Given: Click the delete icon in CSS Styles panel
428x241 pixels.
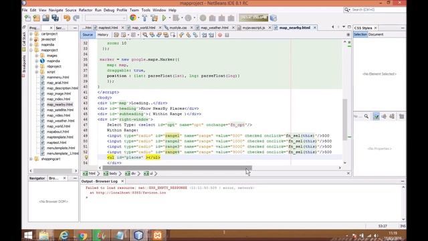Looking at the screenshot, I should pyautogui.click(x=401, y=116).
